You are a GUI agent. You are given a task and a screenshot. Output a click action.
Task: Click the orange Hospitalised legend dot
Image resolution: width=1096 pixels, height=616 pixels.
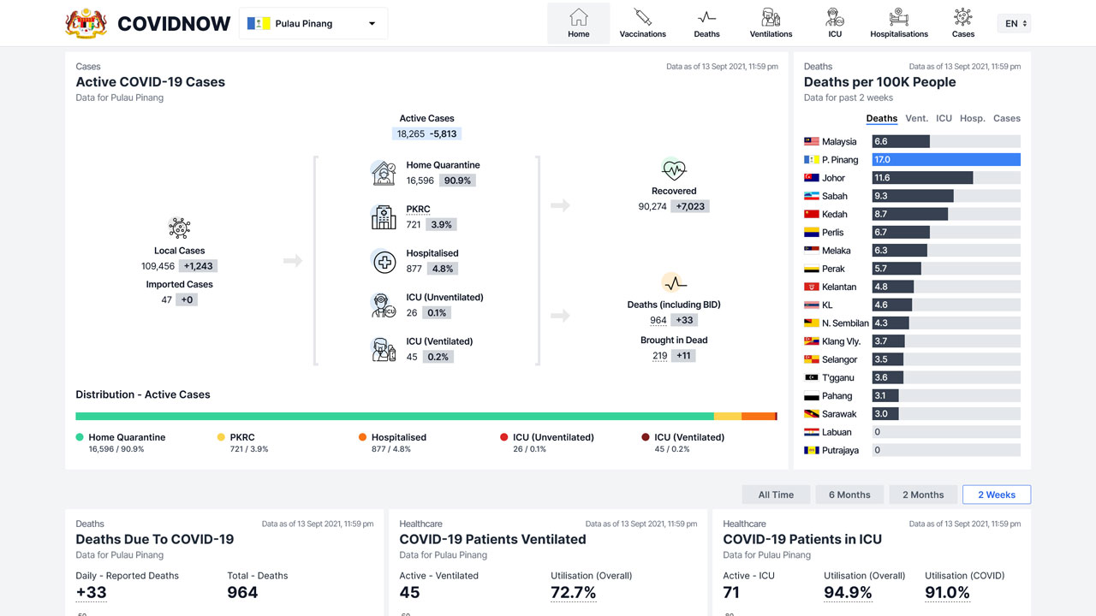click(x=363, y=437)
